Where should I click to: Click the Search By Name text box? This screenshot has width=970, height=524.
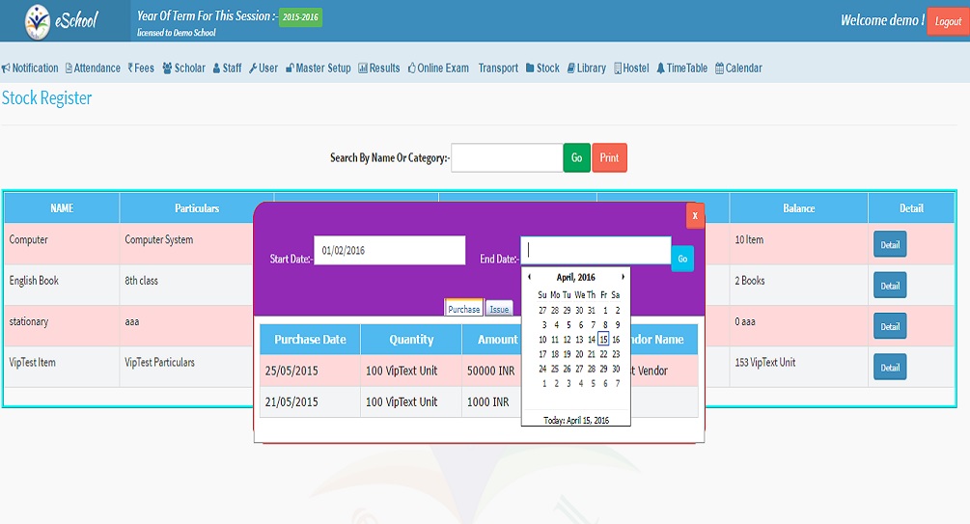507,158
